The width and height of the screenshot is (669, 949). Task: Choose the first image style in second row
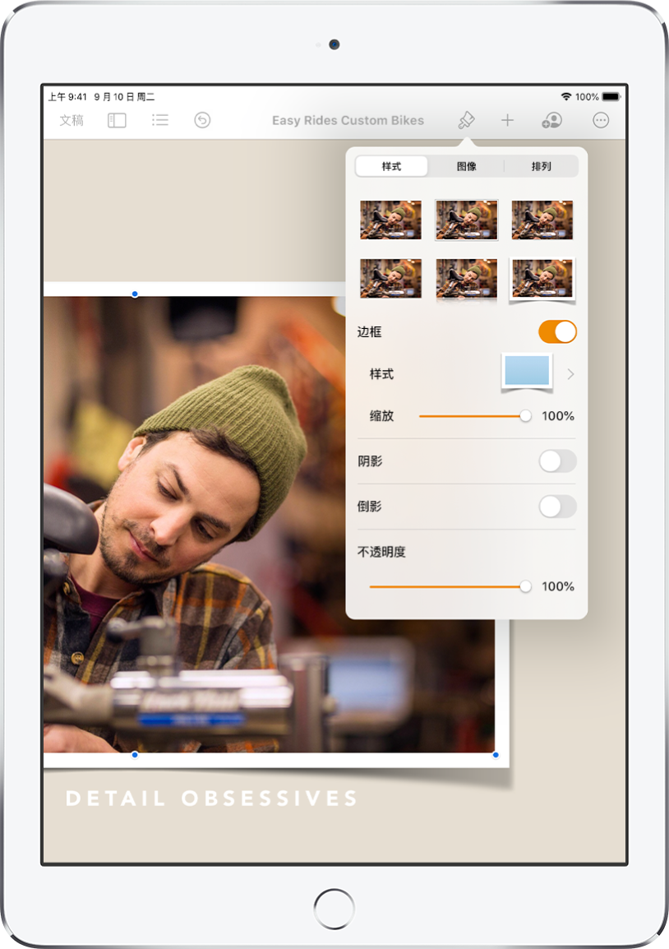pos(390,279)
